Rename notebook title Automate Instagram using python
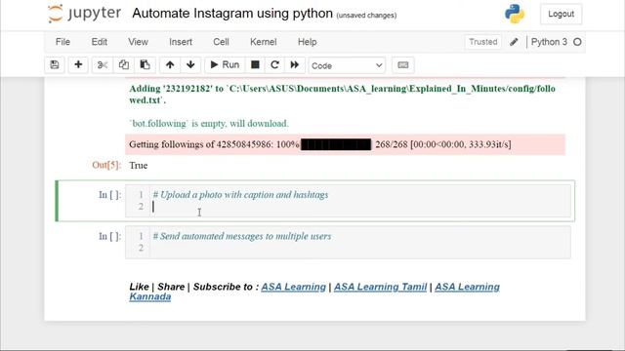 click(x=232, y=13)
